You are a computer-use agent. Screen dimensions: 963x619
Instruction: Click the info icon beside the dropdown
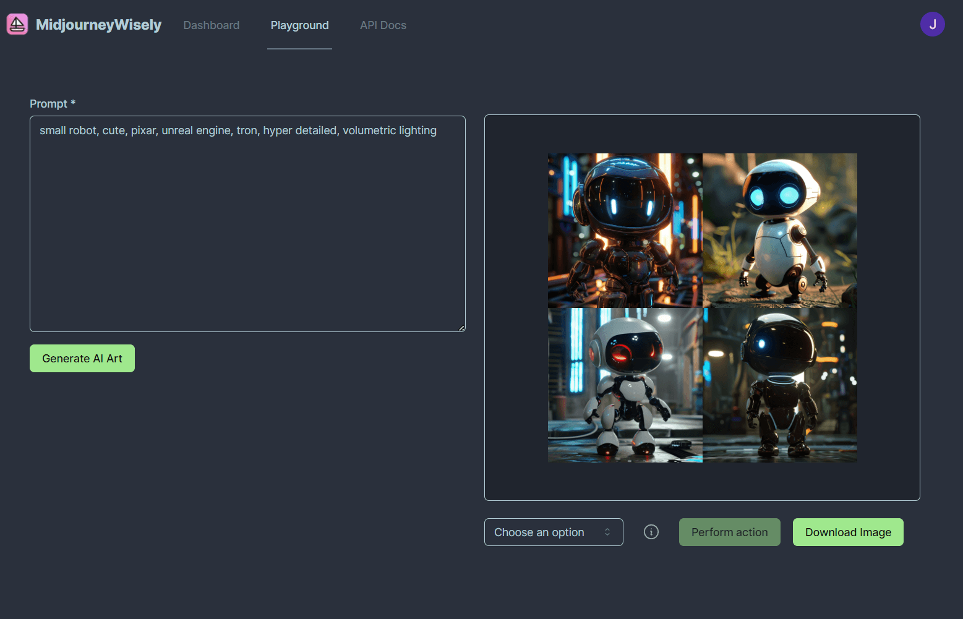click(651, 532)
